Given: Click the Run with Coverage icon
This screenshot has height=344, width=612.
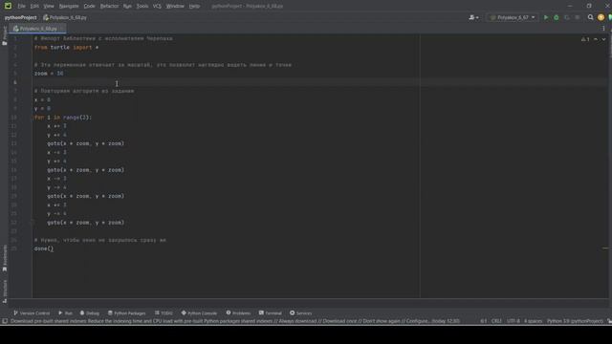Looking at the screenshot, I should pos(567,17).
